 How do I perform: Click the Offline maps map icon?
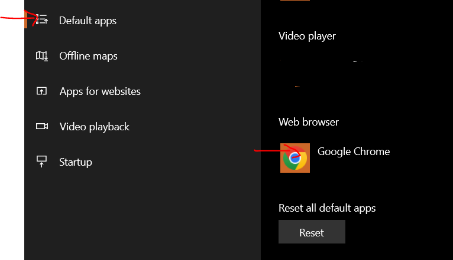tap(41, 56)
